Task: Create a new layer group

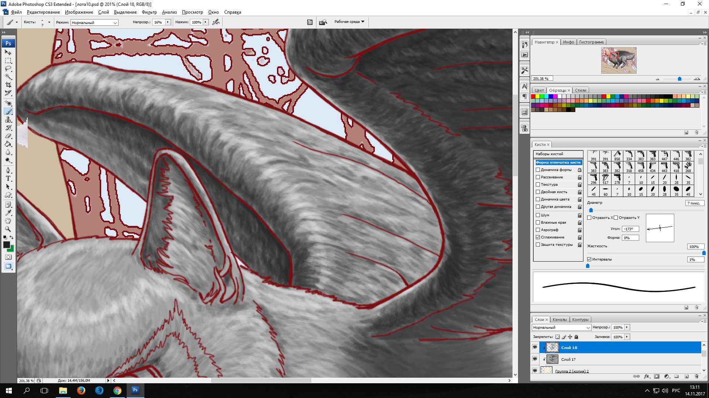Action: click(677, 376)
